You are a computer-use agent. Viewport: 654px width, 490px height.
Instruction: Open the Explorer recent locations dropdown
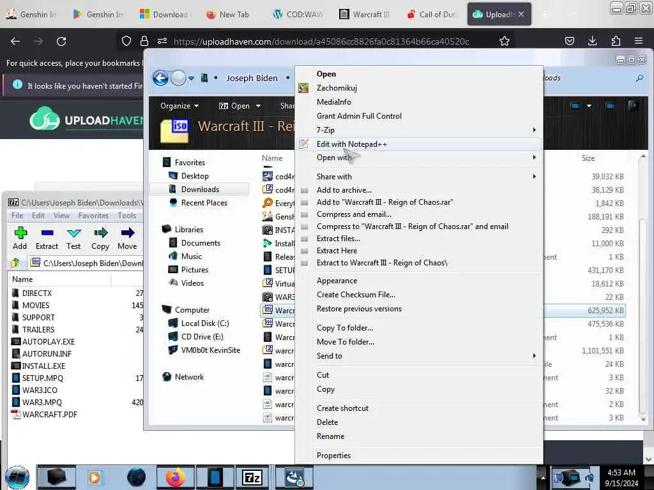tap(192, 78)
